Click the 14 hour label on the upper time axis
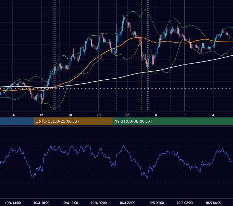 13,115
